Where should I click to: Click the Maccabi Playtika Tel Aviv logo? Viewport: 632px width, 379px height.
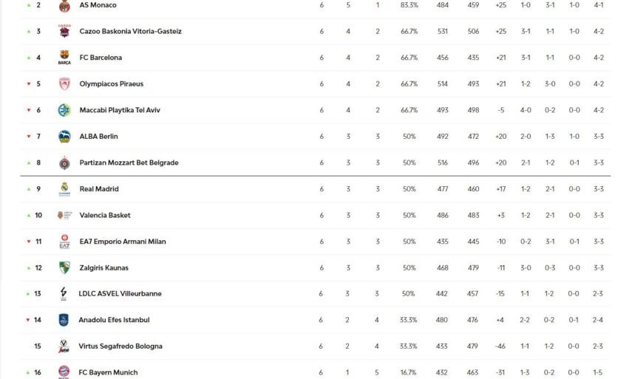(64, 110)
